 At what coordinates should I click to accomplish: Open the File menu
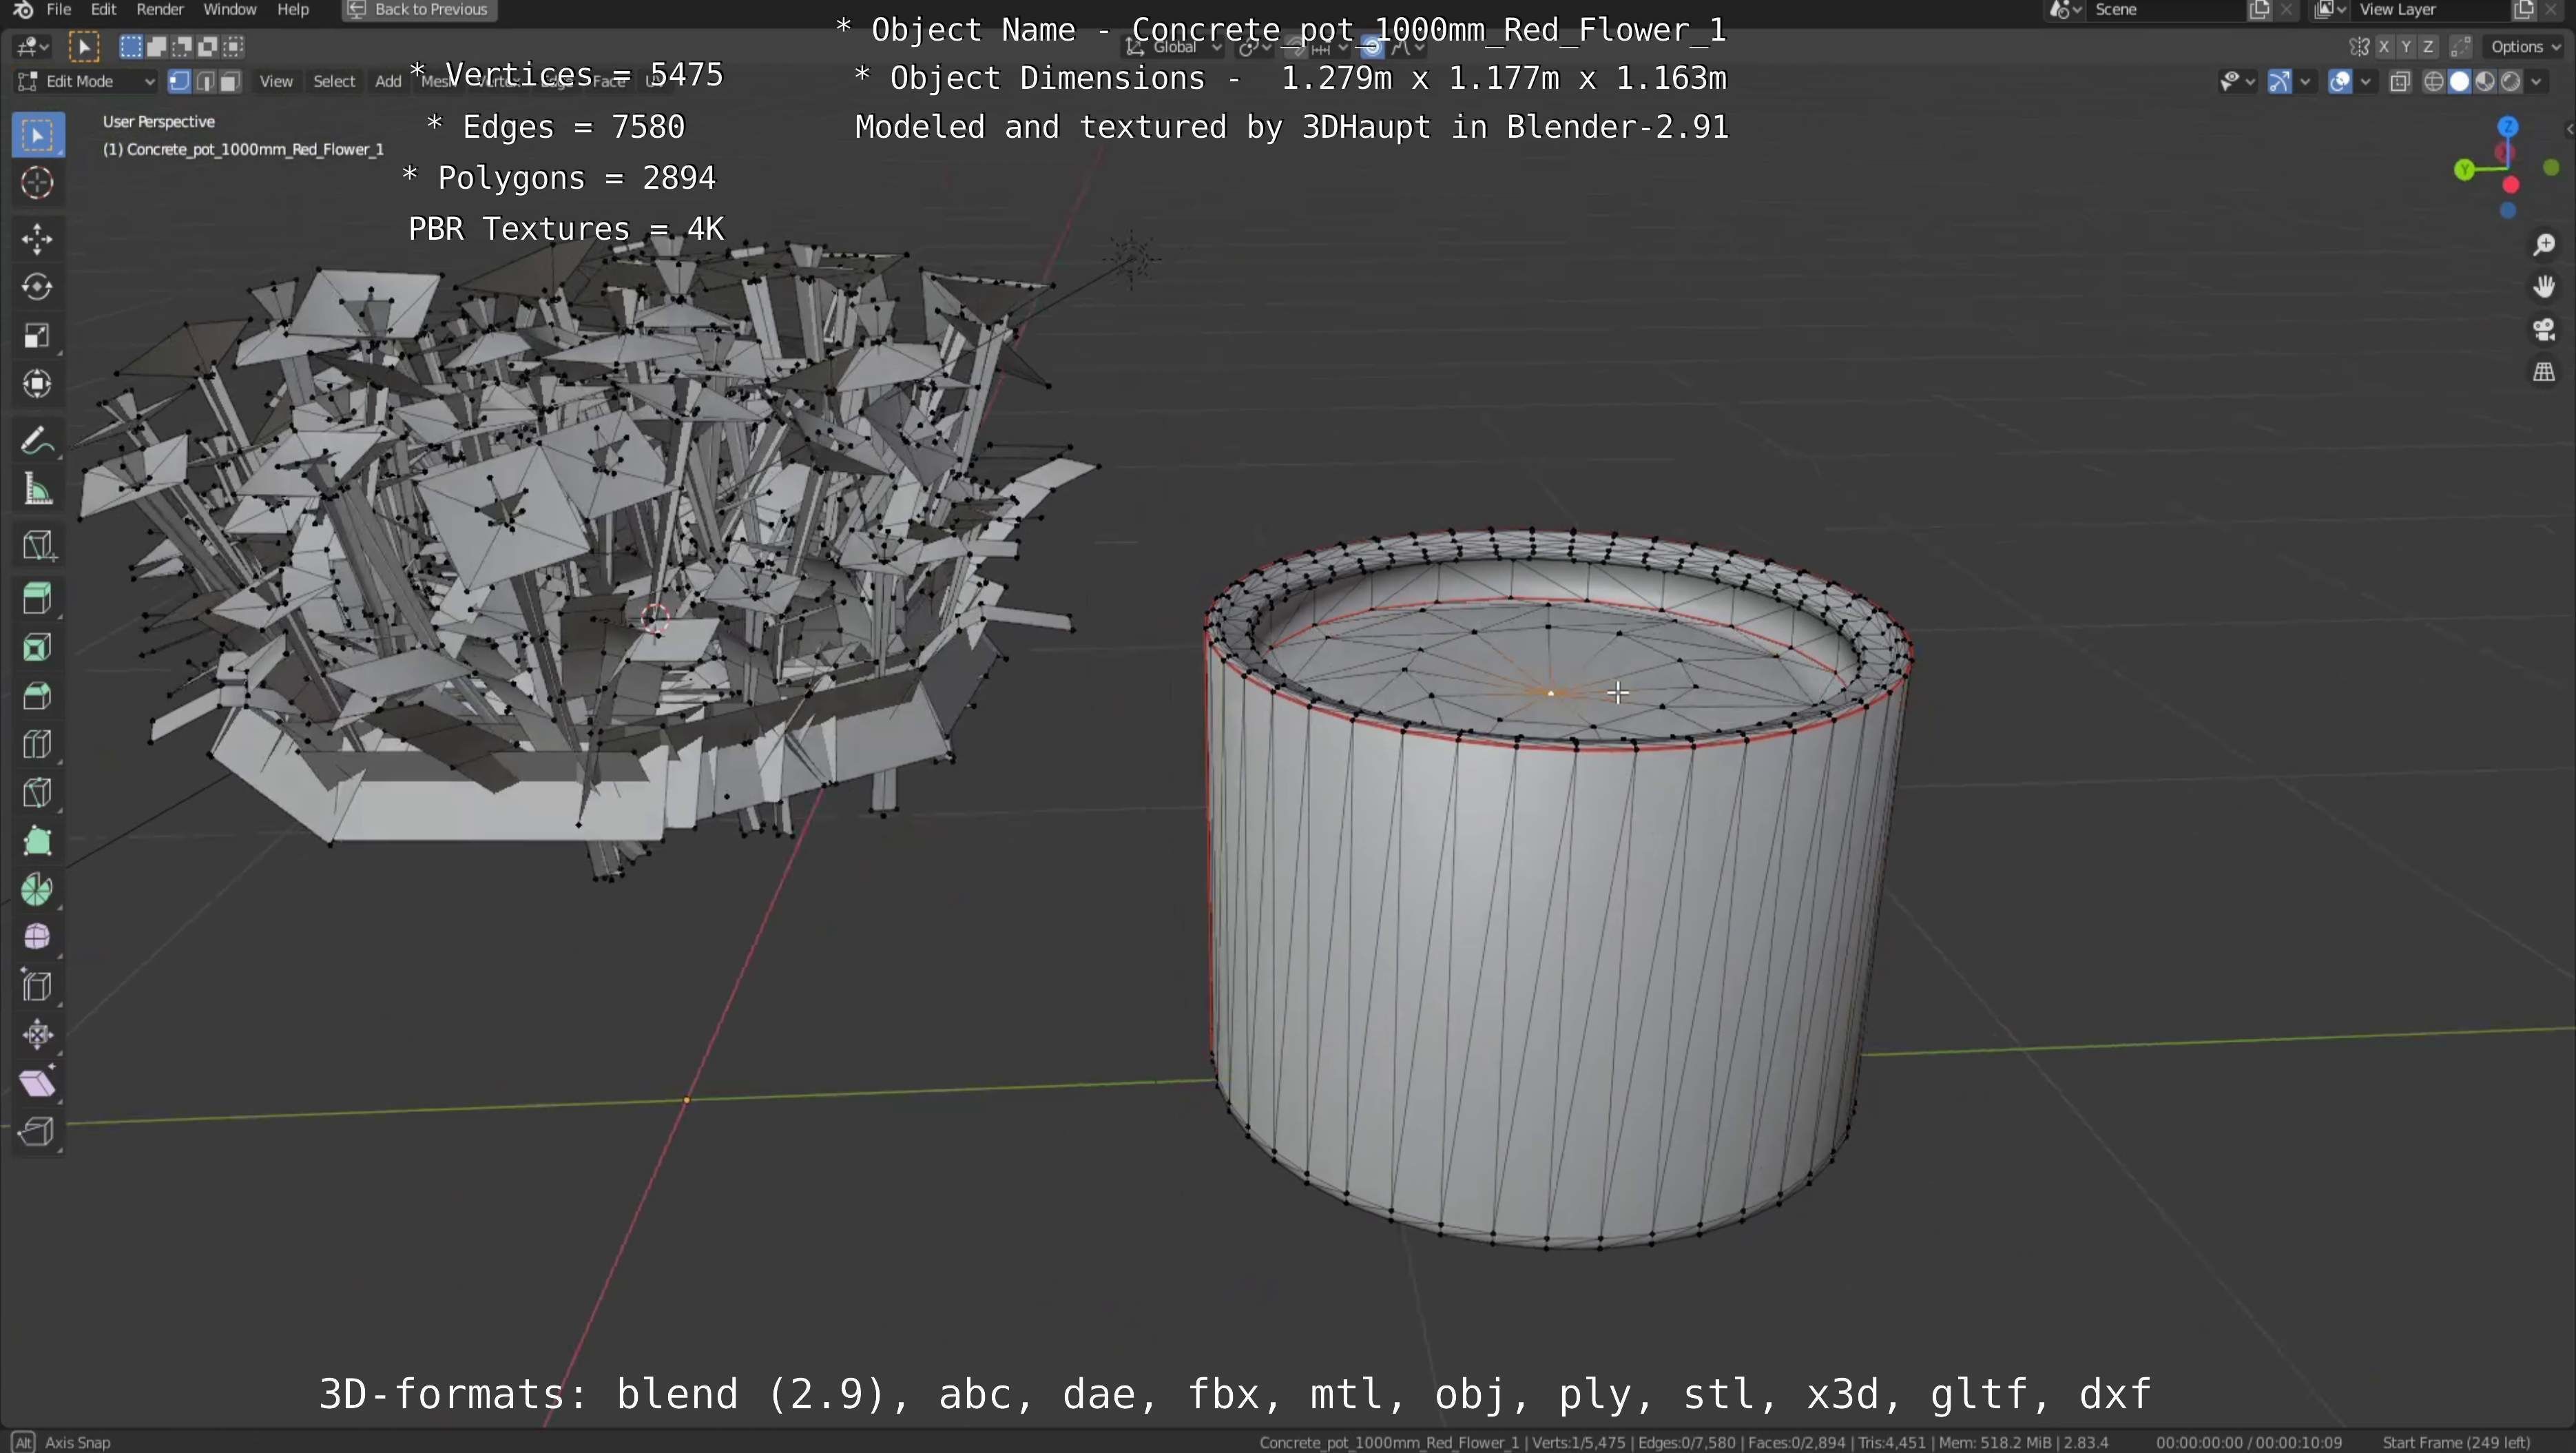pyautogui.click(x=59, y=10)
